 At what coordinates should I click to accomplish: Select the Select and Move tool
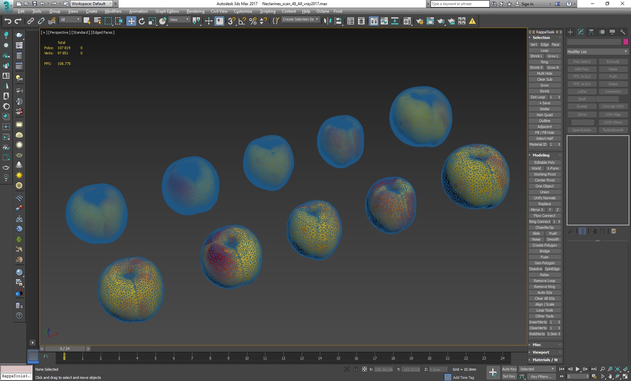[131, 21]
